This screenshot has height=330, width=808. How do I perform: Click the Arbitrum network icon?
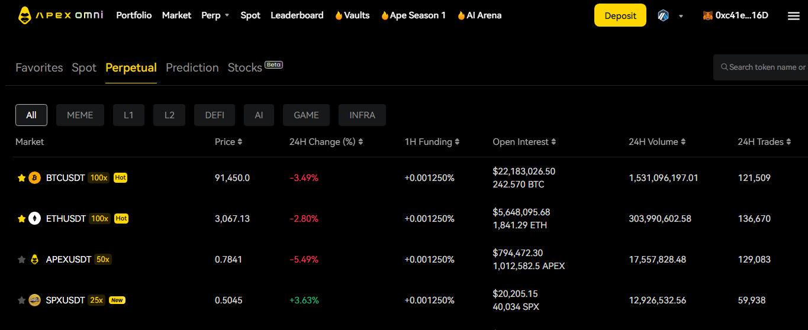coord(663,16)
